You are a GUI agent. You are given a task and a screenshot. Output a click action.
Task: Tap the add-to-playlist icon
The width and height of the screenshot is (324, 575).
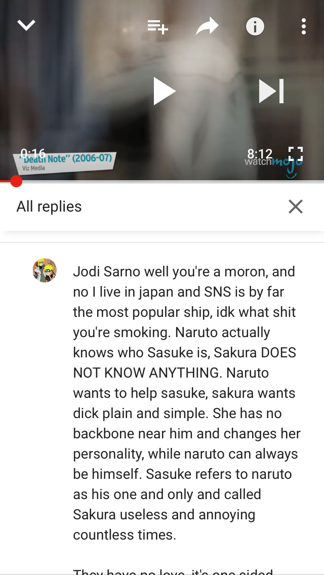(157, 26)
